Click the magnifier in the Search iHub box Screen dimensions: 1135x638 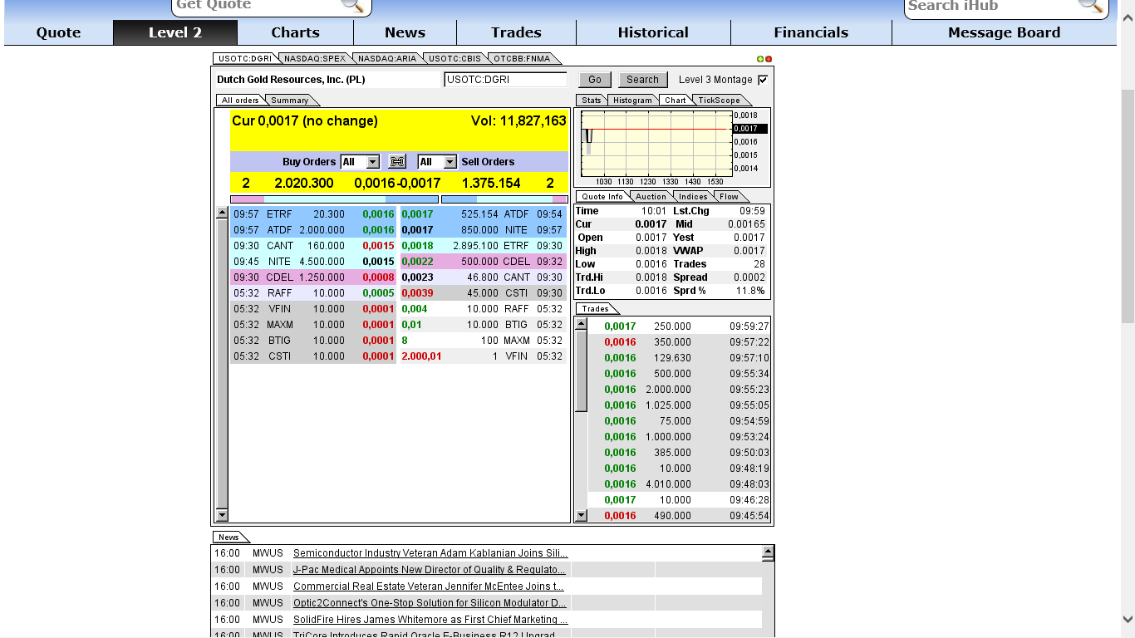1091,7
